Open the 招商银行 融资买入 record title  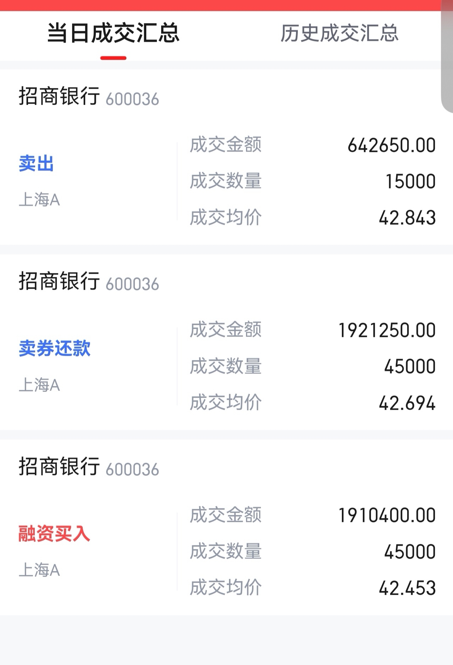tap(89, 467)
